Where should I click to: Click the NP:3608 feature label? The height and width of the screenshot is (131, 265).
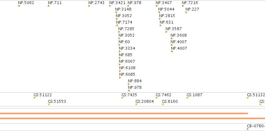[179, 35]
